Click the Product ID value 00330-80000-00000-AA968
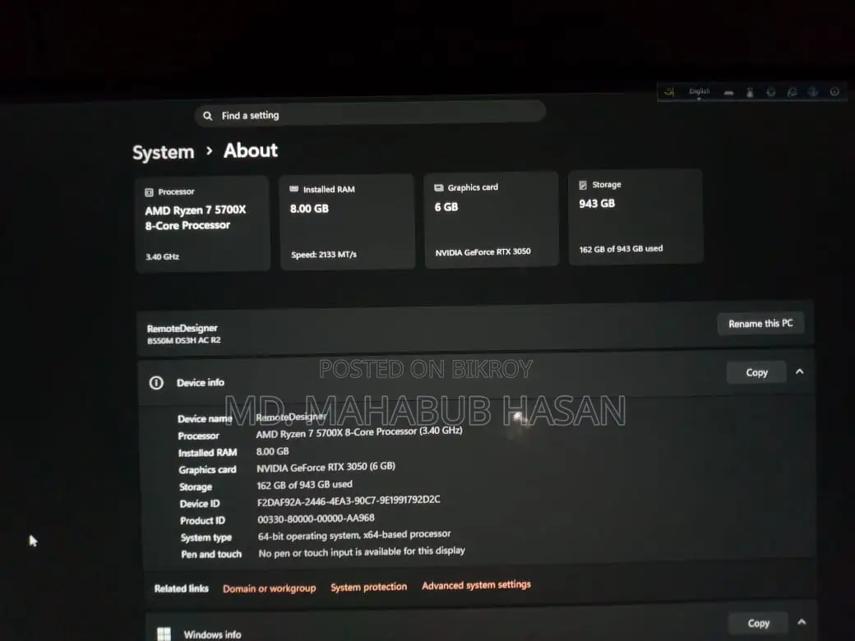The width and height of the screenshot is (855, 641). tap(316, 519)
